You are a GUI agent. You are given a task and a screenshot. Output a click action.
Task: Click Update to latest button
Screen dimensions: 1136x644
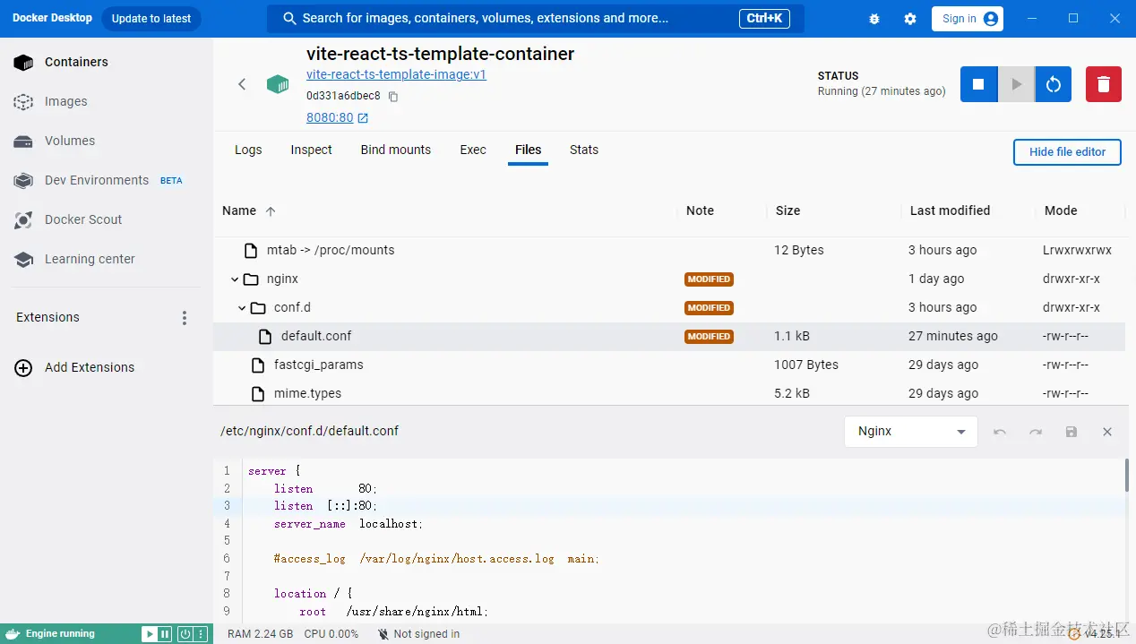151,19
